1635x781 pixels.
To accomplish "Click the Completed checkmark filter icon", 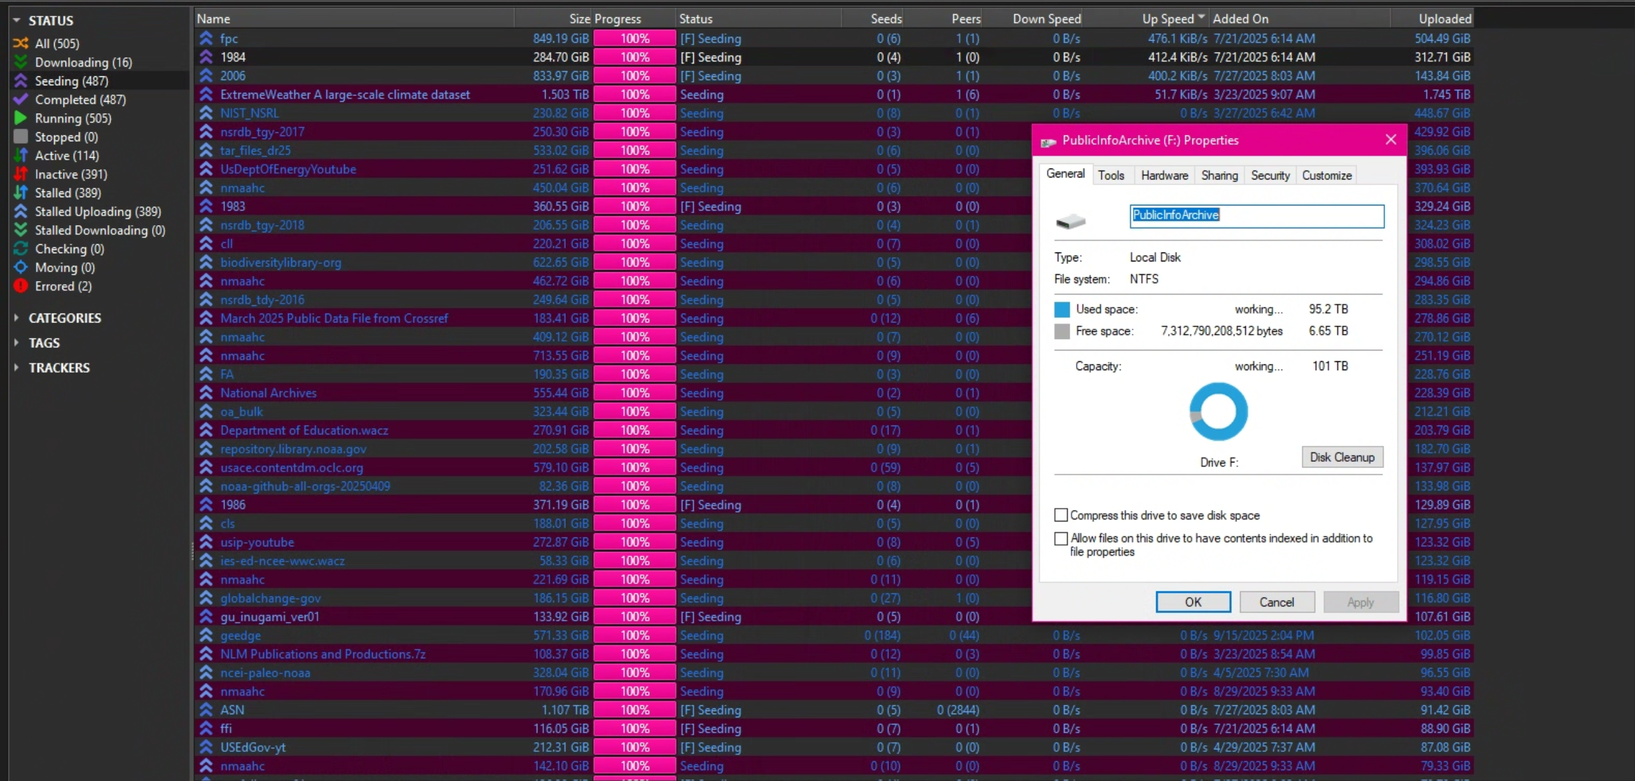I will 21,99.
